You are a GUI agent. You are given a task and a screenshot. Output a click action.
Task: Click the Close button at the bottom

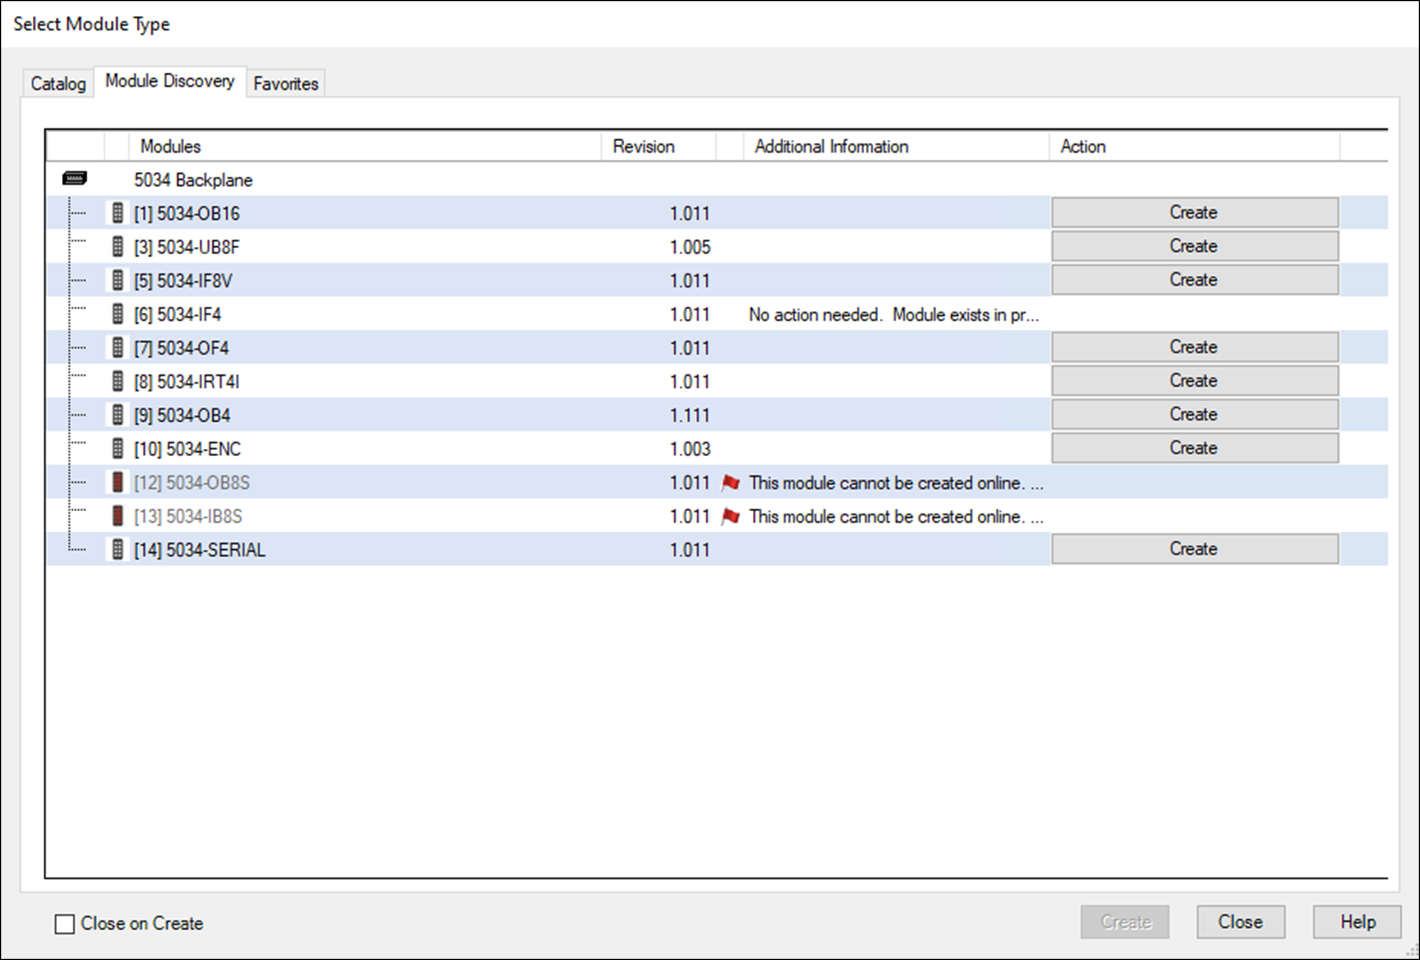pos(1240,922)
